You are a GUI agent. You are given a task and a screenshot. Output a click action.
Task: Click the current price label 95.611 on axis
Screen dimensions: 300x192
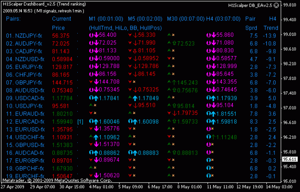pyautogui.click(x=290, y=159)
